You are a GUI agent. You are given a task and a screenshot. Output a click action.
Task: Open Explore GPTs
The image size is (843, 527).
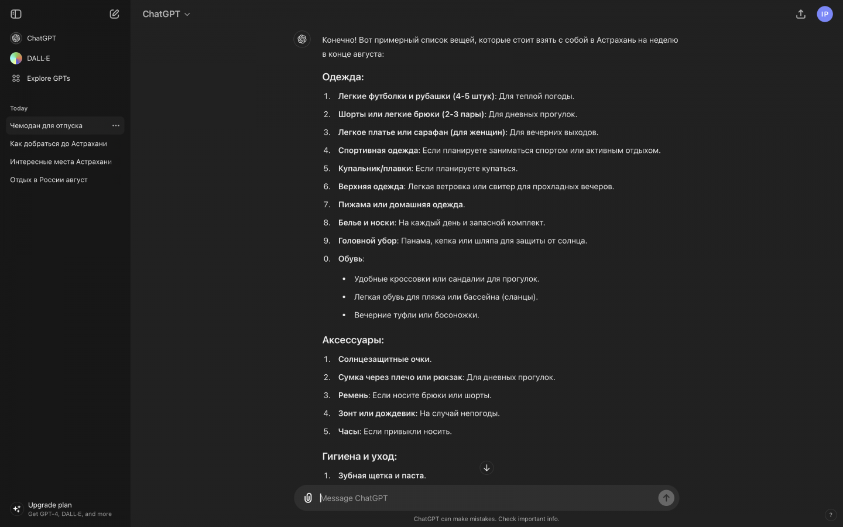[x=48, y=78]
